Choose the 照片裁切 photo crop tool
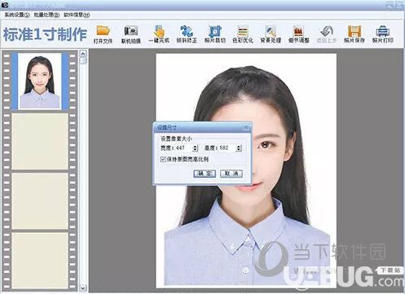Viewport: 405px width, 294px height. (215, 34)
